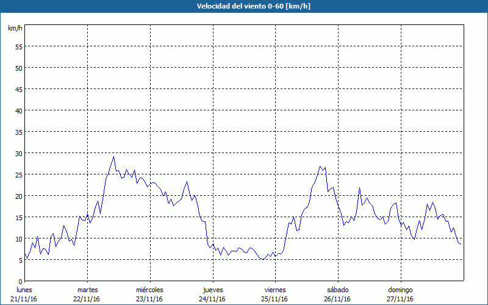The height and width of the screenshot is (305, 488).
Task: Select the 'miércoles' day label
Action: point(149,290)
